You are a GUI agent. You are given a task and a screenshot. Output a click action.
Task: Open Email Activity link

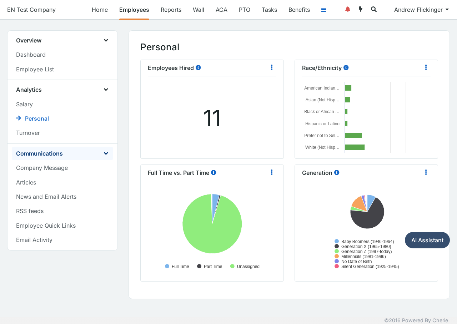34,240
